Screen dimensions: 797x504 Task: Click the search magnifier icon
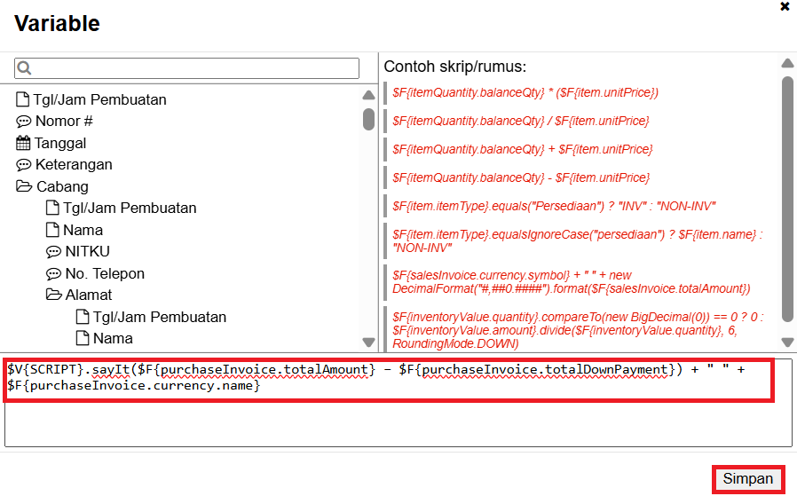click(24, 68)
